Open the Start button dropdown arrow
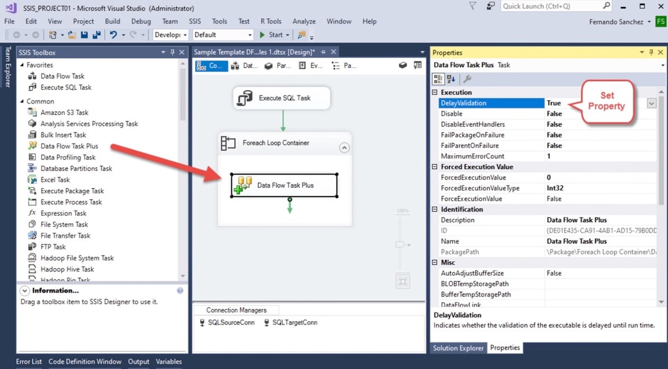The width and height of the screenshot is (668, 369). pos(288,35)
